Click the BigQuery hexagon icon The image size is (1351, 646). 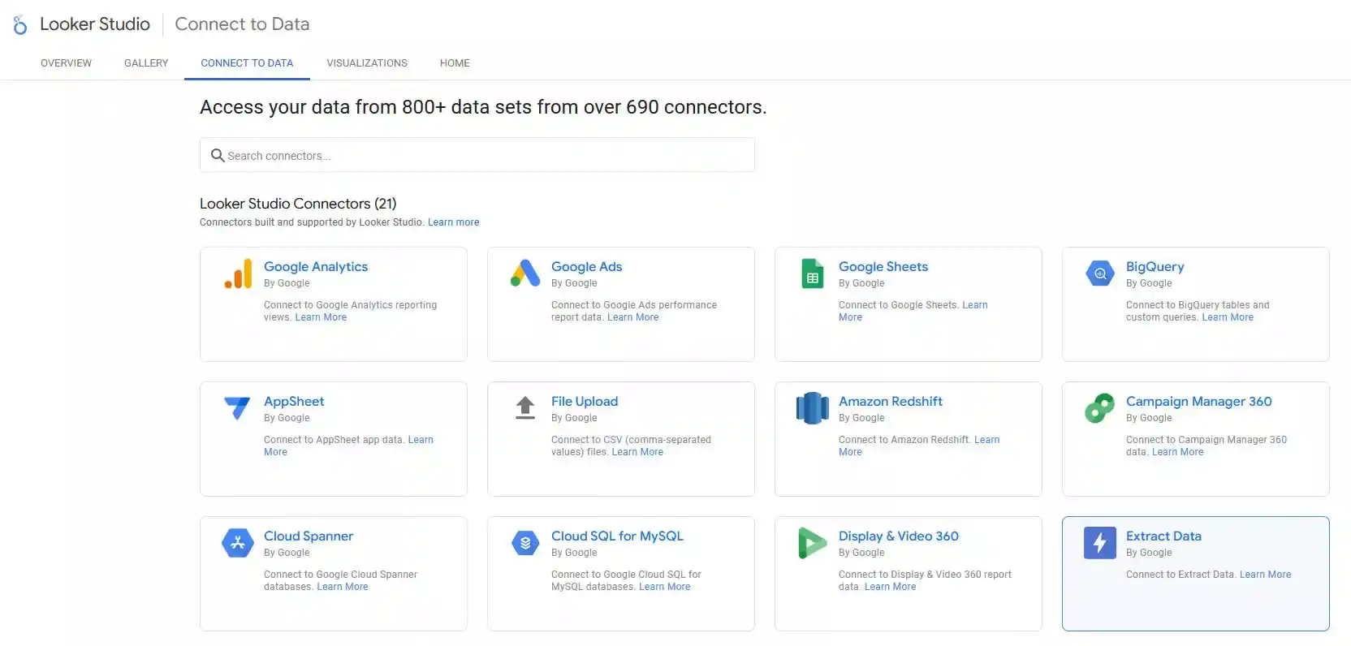pyautogui.click(x=1100, y=273)
